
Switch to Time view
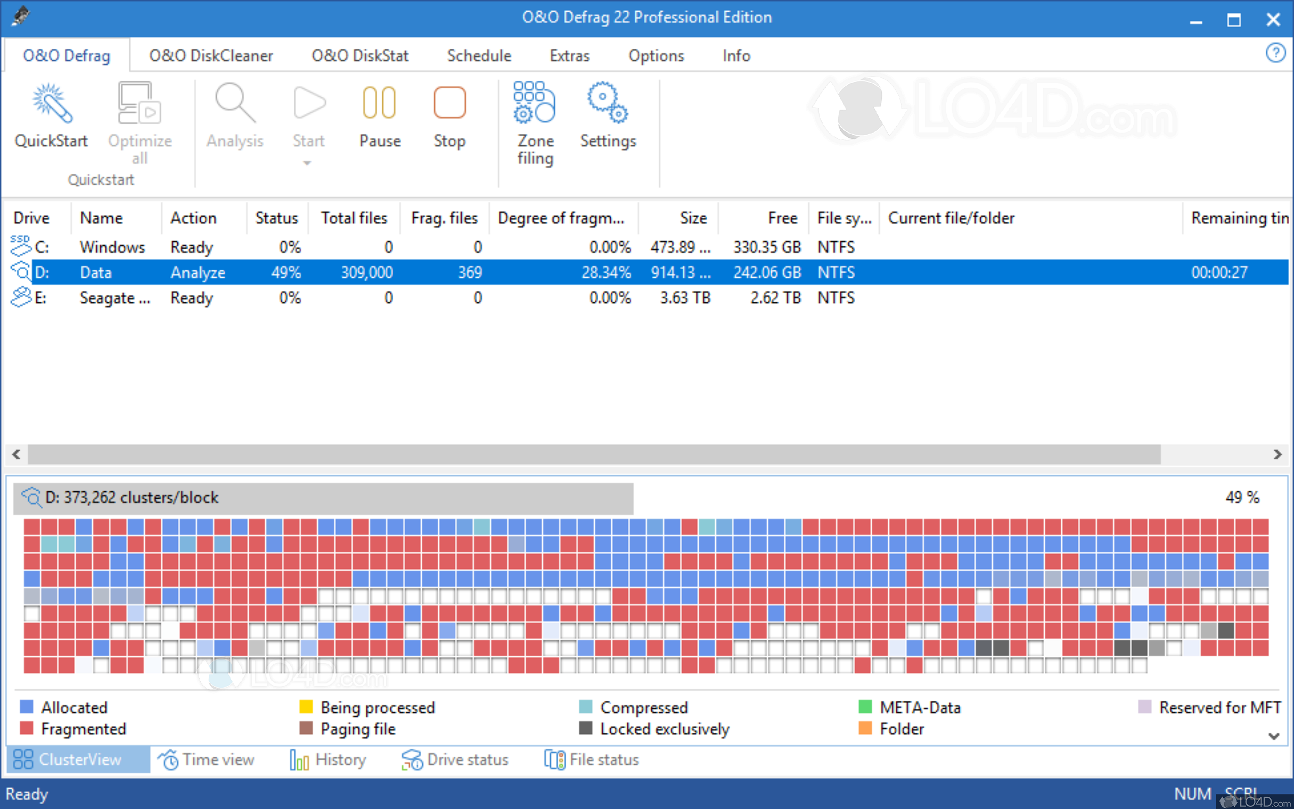click(x=206, y=760)
